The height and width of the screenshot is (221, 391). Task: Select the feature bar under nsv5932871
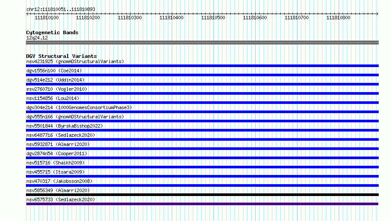[x=202, y=149]
